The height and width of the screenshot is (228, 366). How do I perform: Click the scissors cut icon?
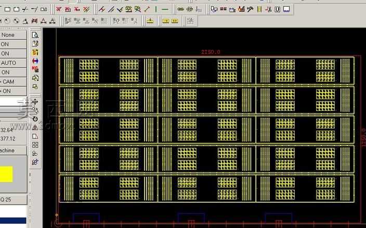tap(268, 9)
